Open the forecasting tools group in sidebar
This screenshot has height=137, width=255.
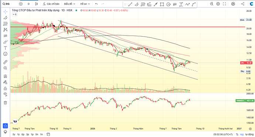coord(6,36)
